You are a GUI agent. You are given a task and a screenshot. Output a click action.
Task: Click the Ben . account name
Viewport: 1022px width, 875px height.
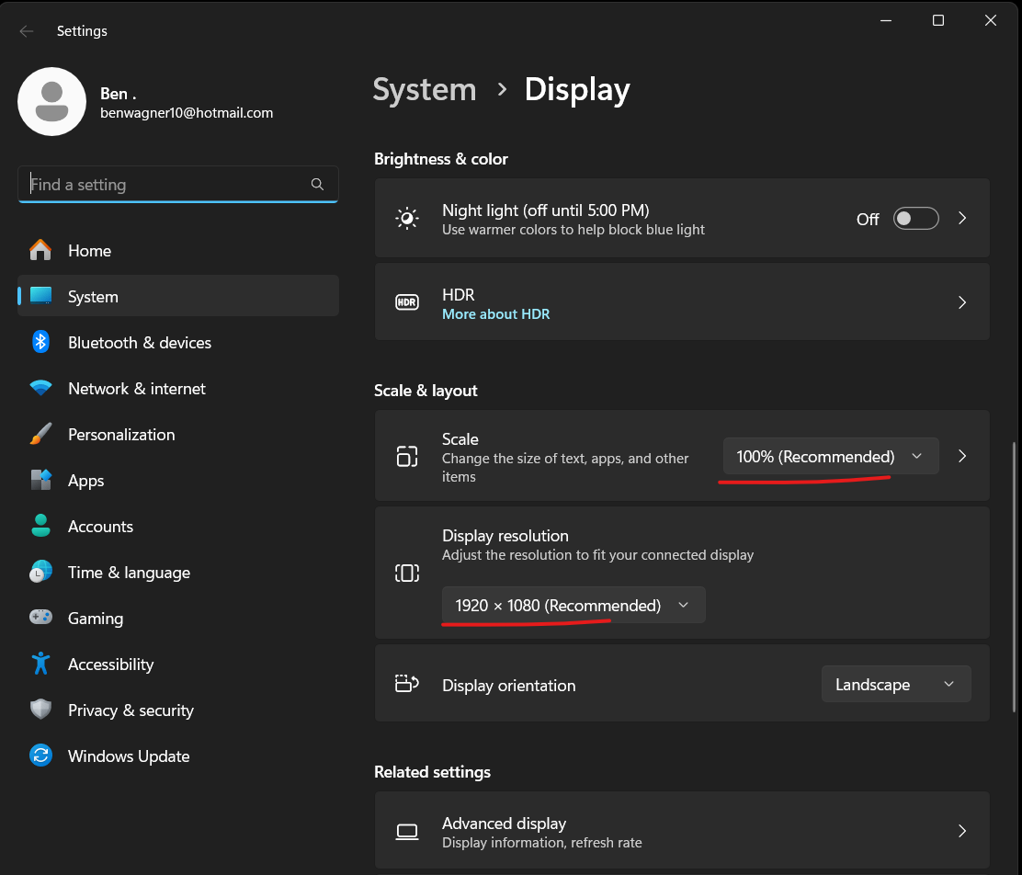[118, 93]
